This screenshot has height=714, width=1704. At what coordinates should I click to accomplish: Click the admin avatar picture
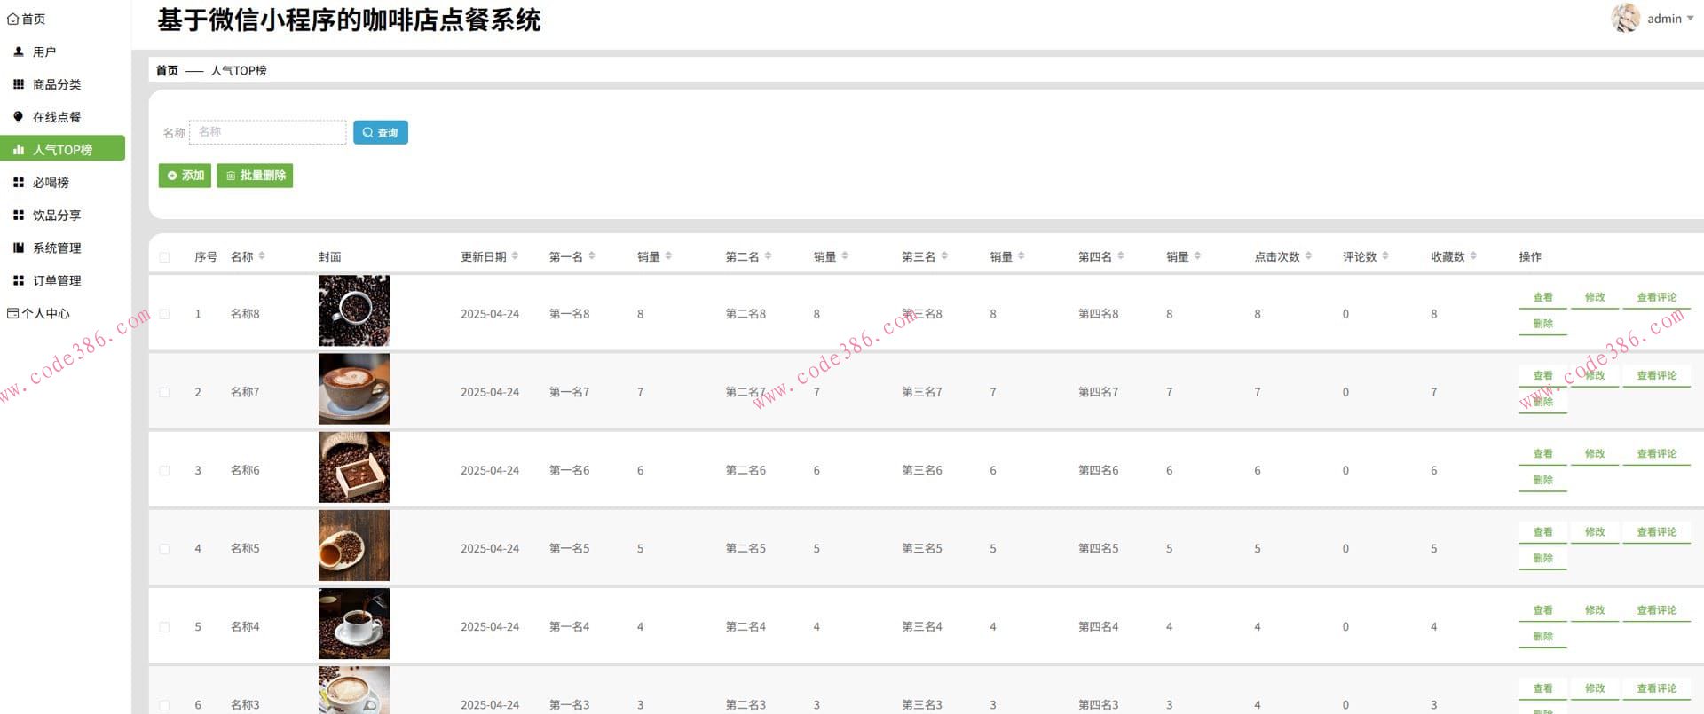[x=1626, y=18]
